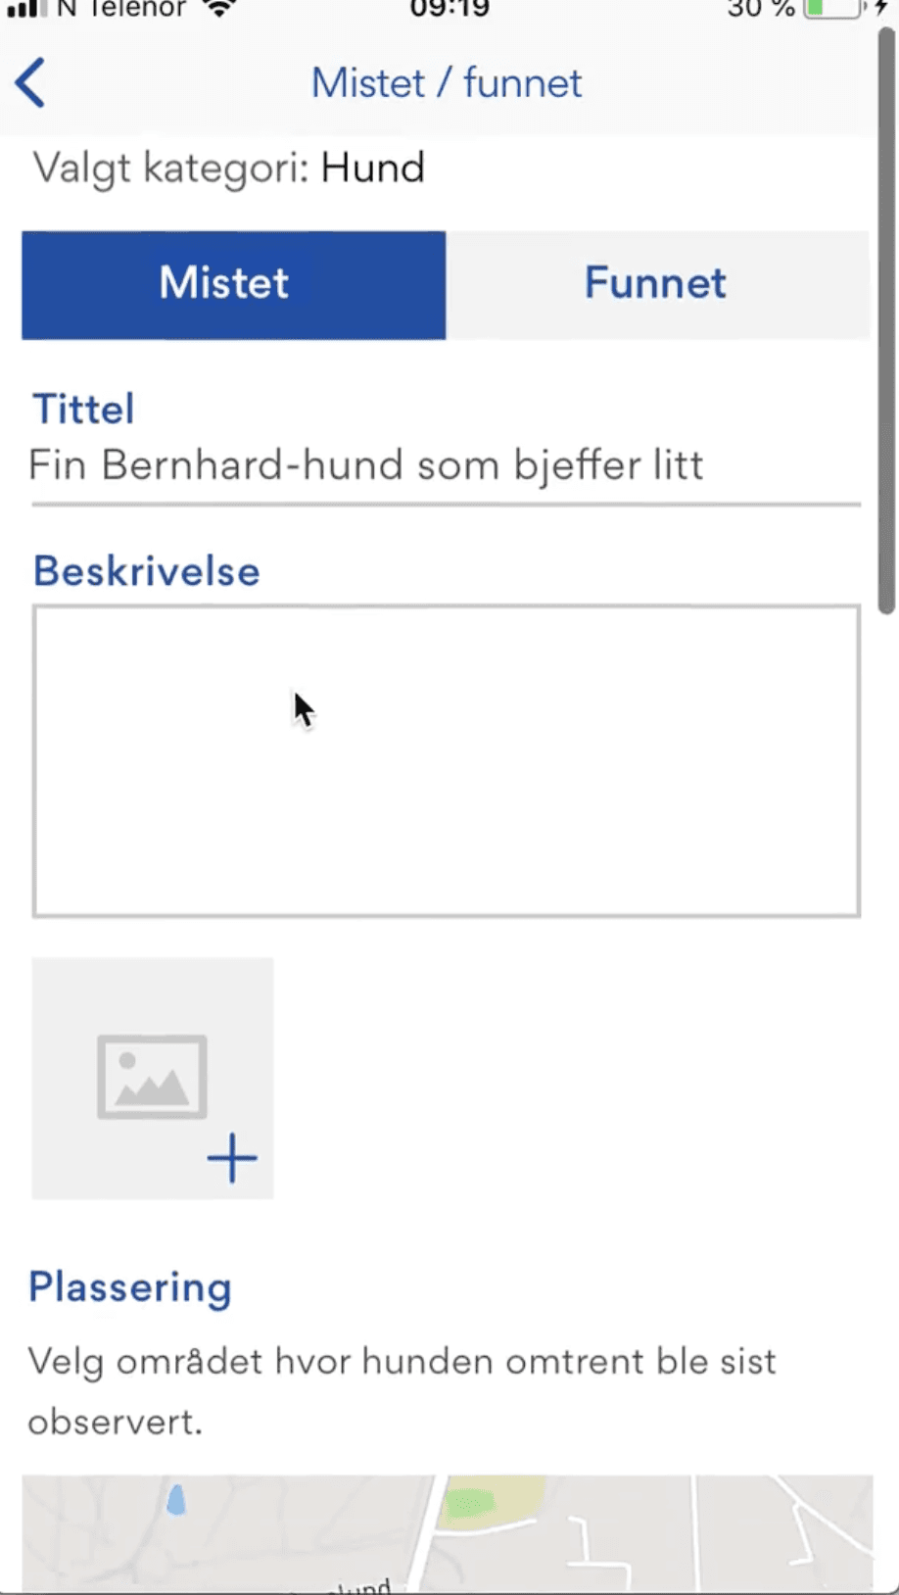The width and height of the screenshot is (899, 1595).
Task: Tap the Wi-Fi icon in the status bar
Action: 221,10
